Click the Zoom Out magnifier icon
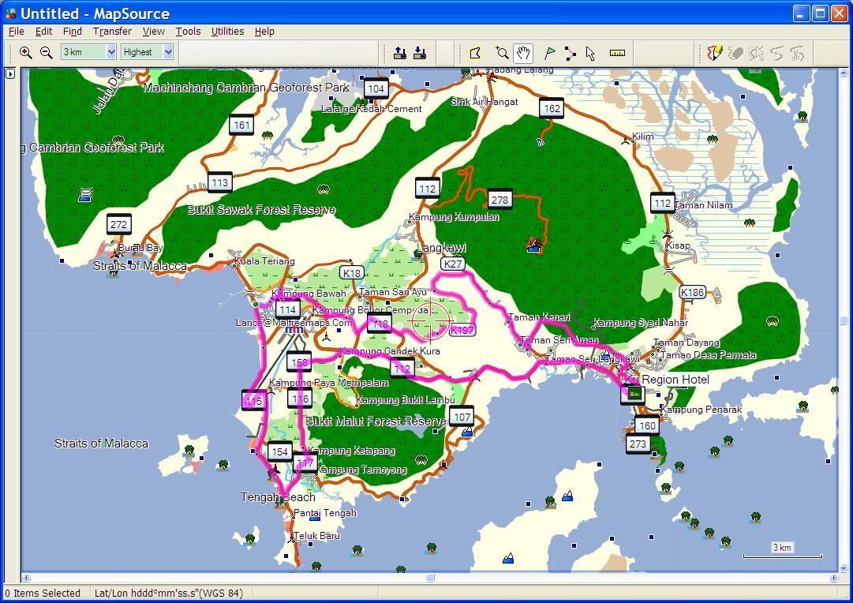This screenshot has height=603, width=853. pyautogui.click(x=47, y=53)
